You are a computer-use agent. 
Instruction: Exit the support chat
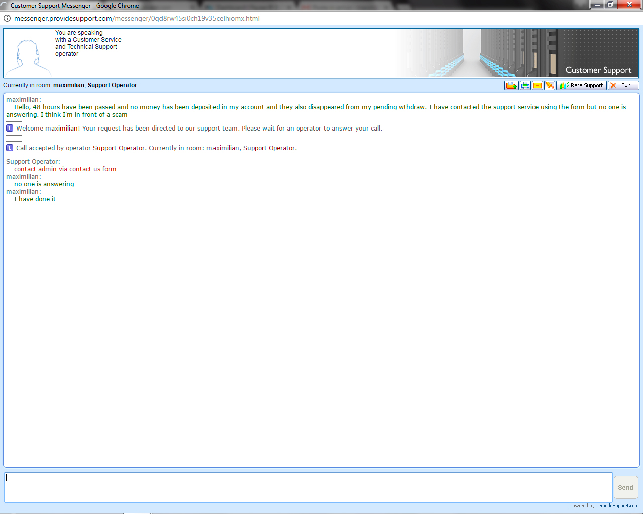[623, 85]
